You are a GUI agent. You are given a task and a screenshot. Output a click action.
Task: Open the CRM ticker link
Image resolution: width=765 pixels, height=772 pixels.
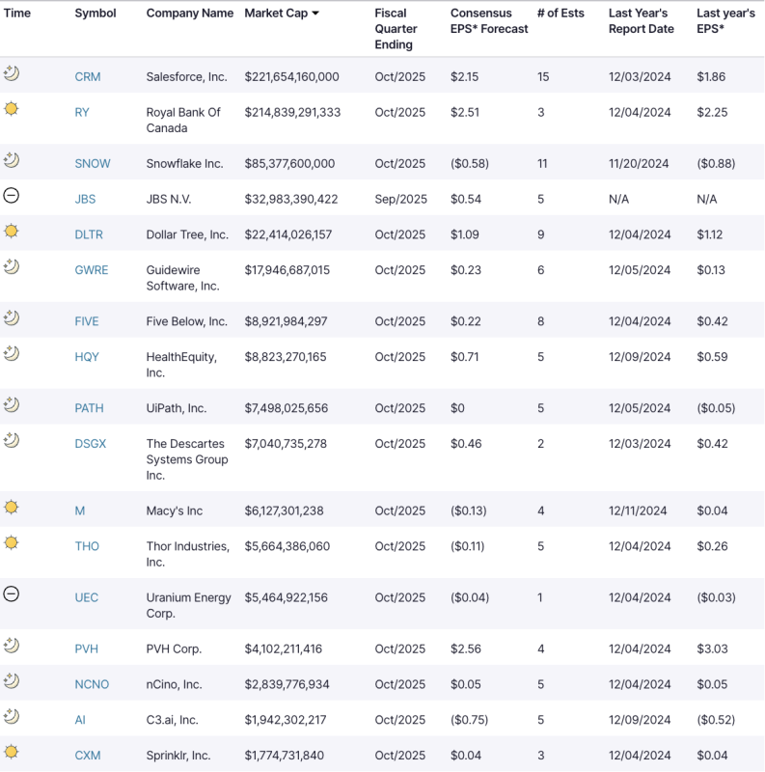87,77
